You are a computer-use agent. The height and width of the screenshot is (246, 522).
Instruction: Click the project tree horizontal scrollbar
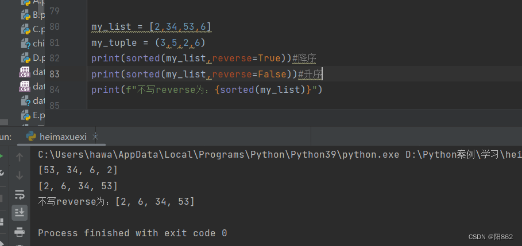[x=4, y=122]
